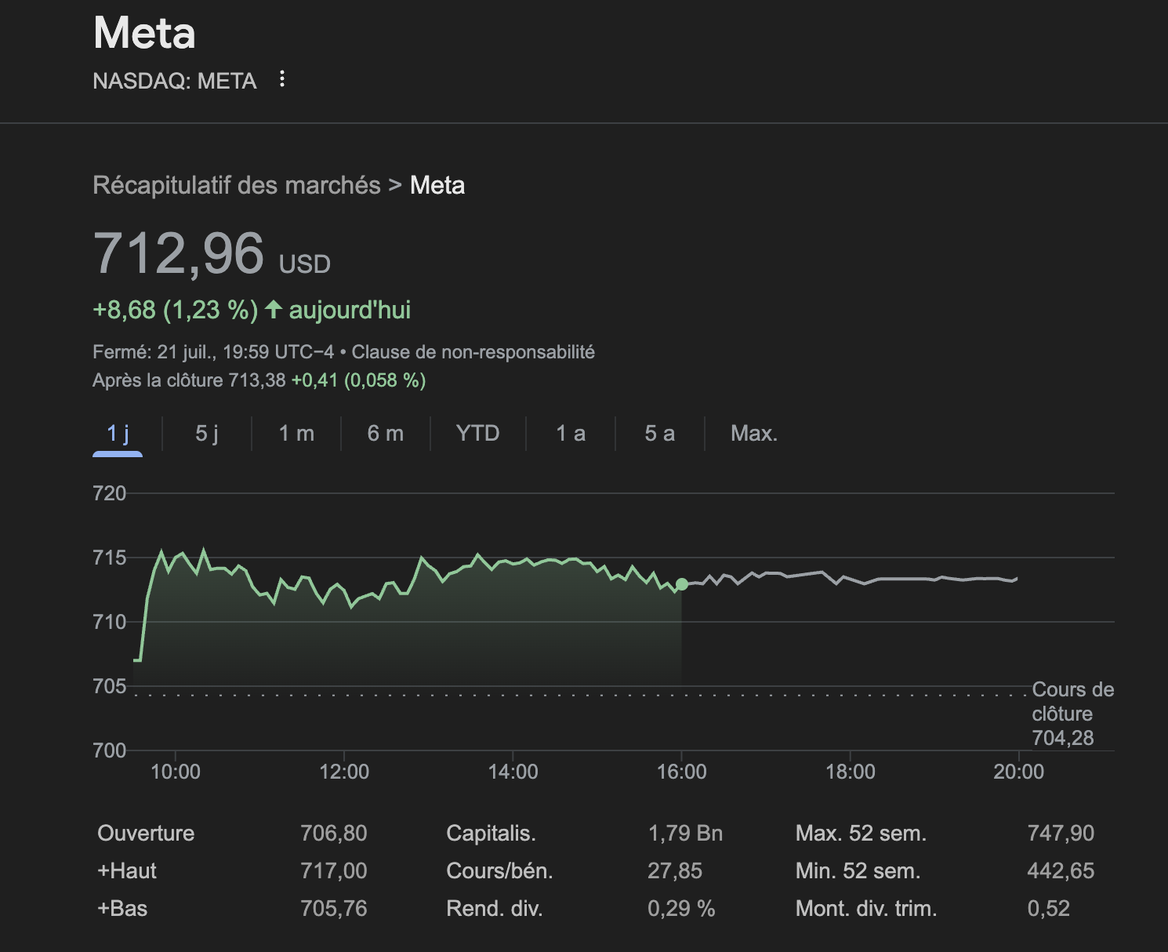Click the Cours de clôture 704,28 label
Screen dimensions: 1168x952
click(x=1073, y=714)
